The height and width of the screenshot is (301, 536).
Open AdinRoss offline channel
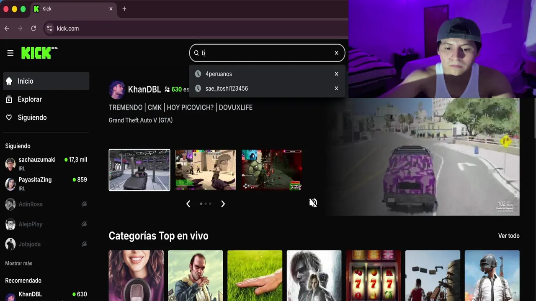(46, 204)
